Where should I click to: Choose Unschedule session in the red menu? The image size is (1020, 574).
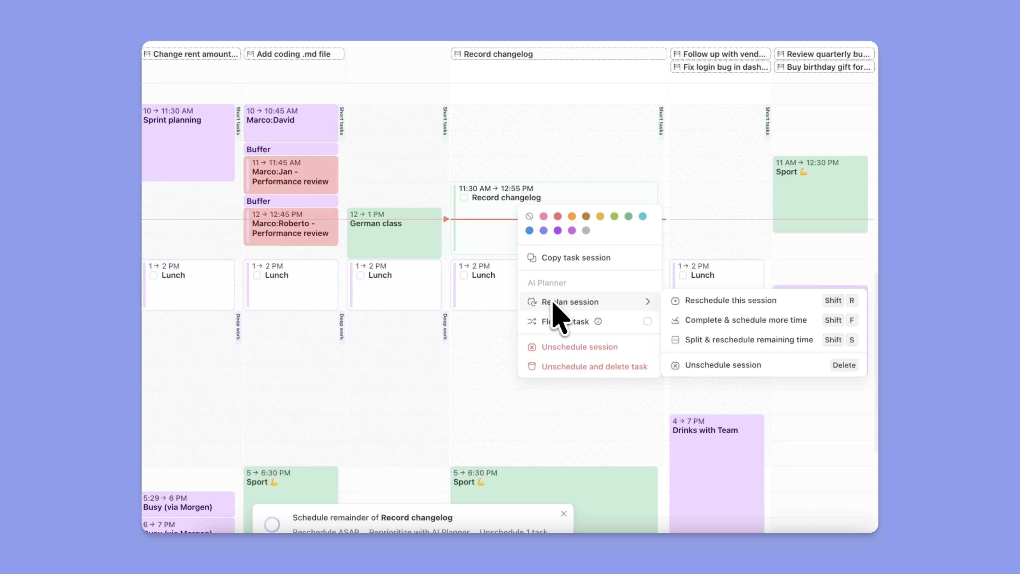click(579, 347)
